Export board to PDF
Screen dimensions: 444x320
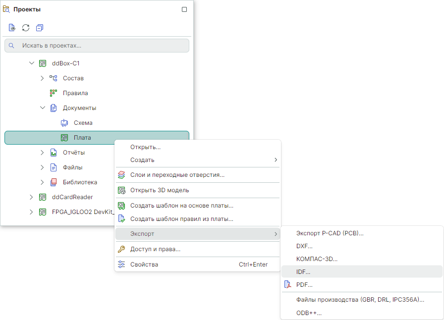coord(304,285)
